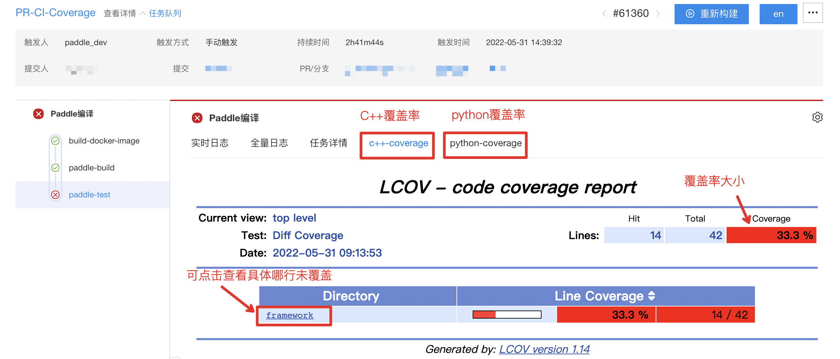Go to previous build with the left arrow

point(604,14)
